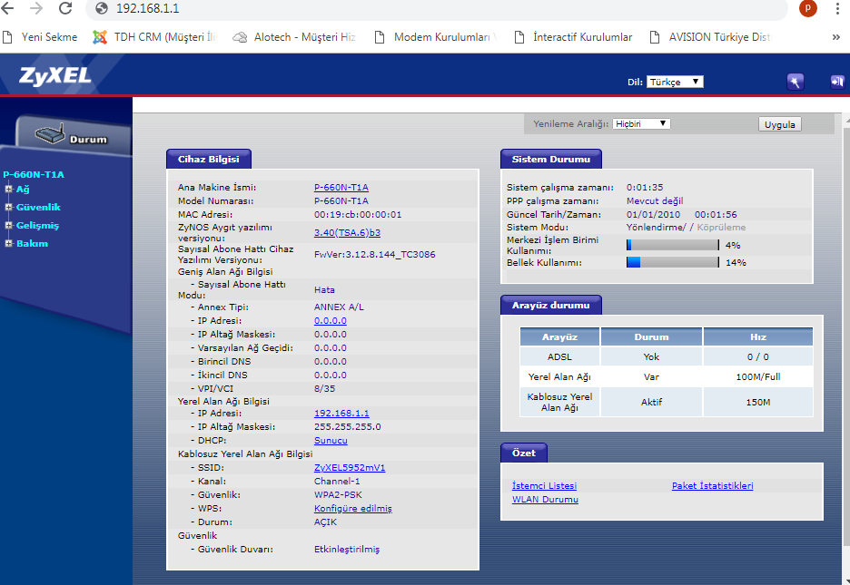
Task: Open the DHCP Sunucu link
Action: click(331, 441)
